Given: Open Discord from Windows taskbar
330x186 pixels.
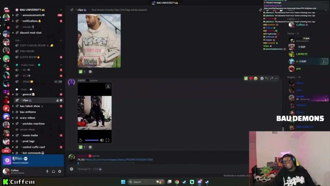Looking at the screenshot, I should [x=200, y=182].
